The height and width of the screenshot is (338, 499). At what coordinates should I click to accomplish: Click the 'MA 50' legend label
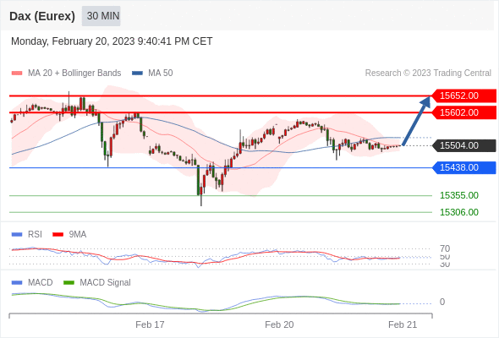(161, 74)
